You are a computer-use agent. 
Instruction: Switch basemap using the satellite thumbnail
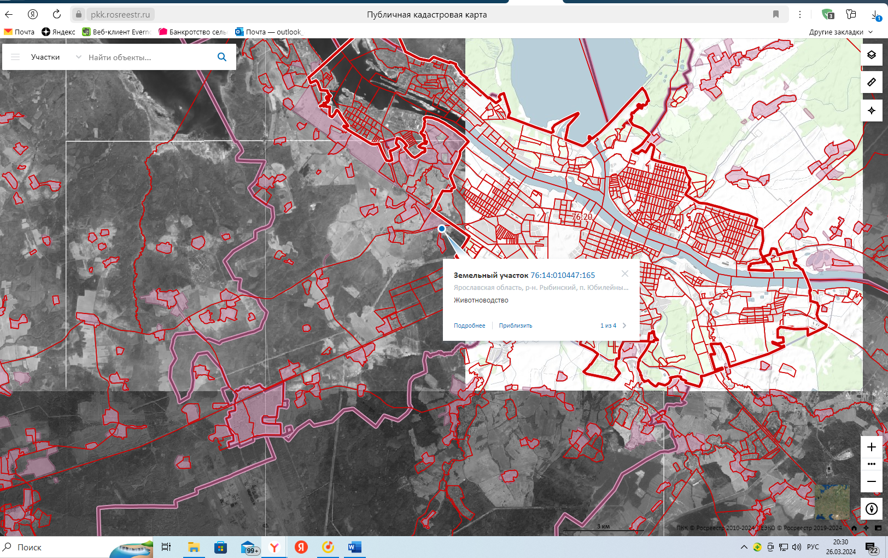[x=832, y=502]
